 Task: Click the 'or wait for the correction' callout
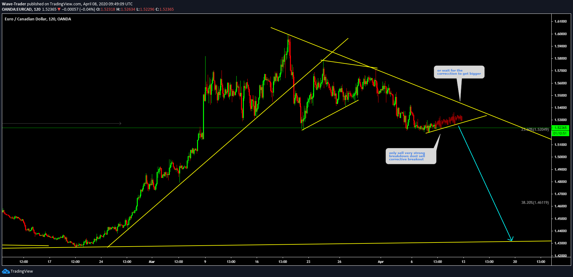click(459, 72)
